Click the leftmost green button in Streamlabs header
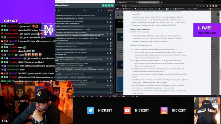The height and width of the screenshot is (124, 221). (103, 5)
